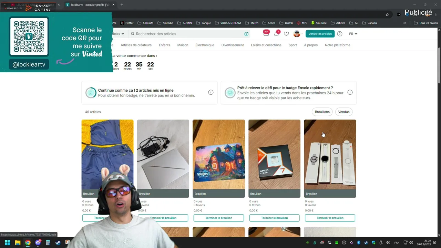
Task: Open the Banque bookmarks folder
Action: pos(203,23)
